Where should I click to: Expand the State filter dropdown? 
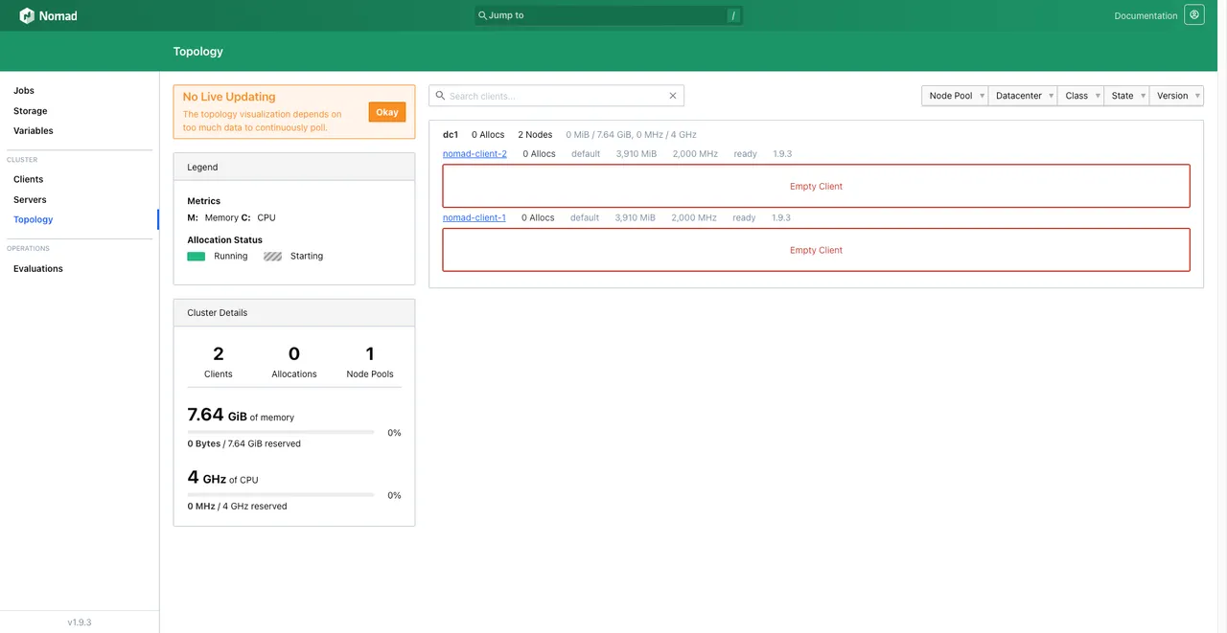coord(1126,96)
